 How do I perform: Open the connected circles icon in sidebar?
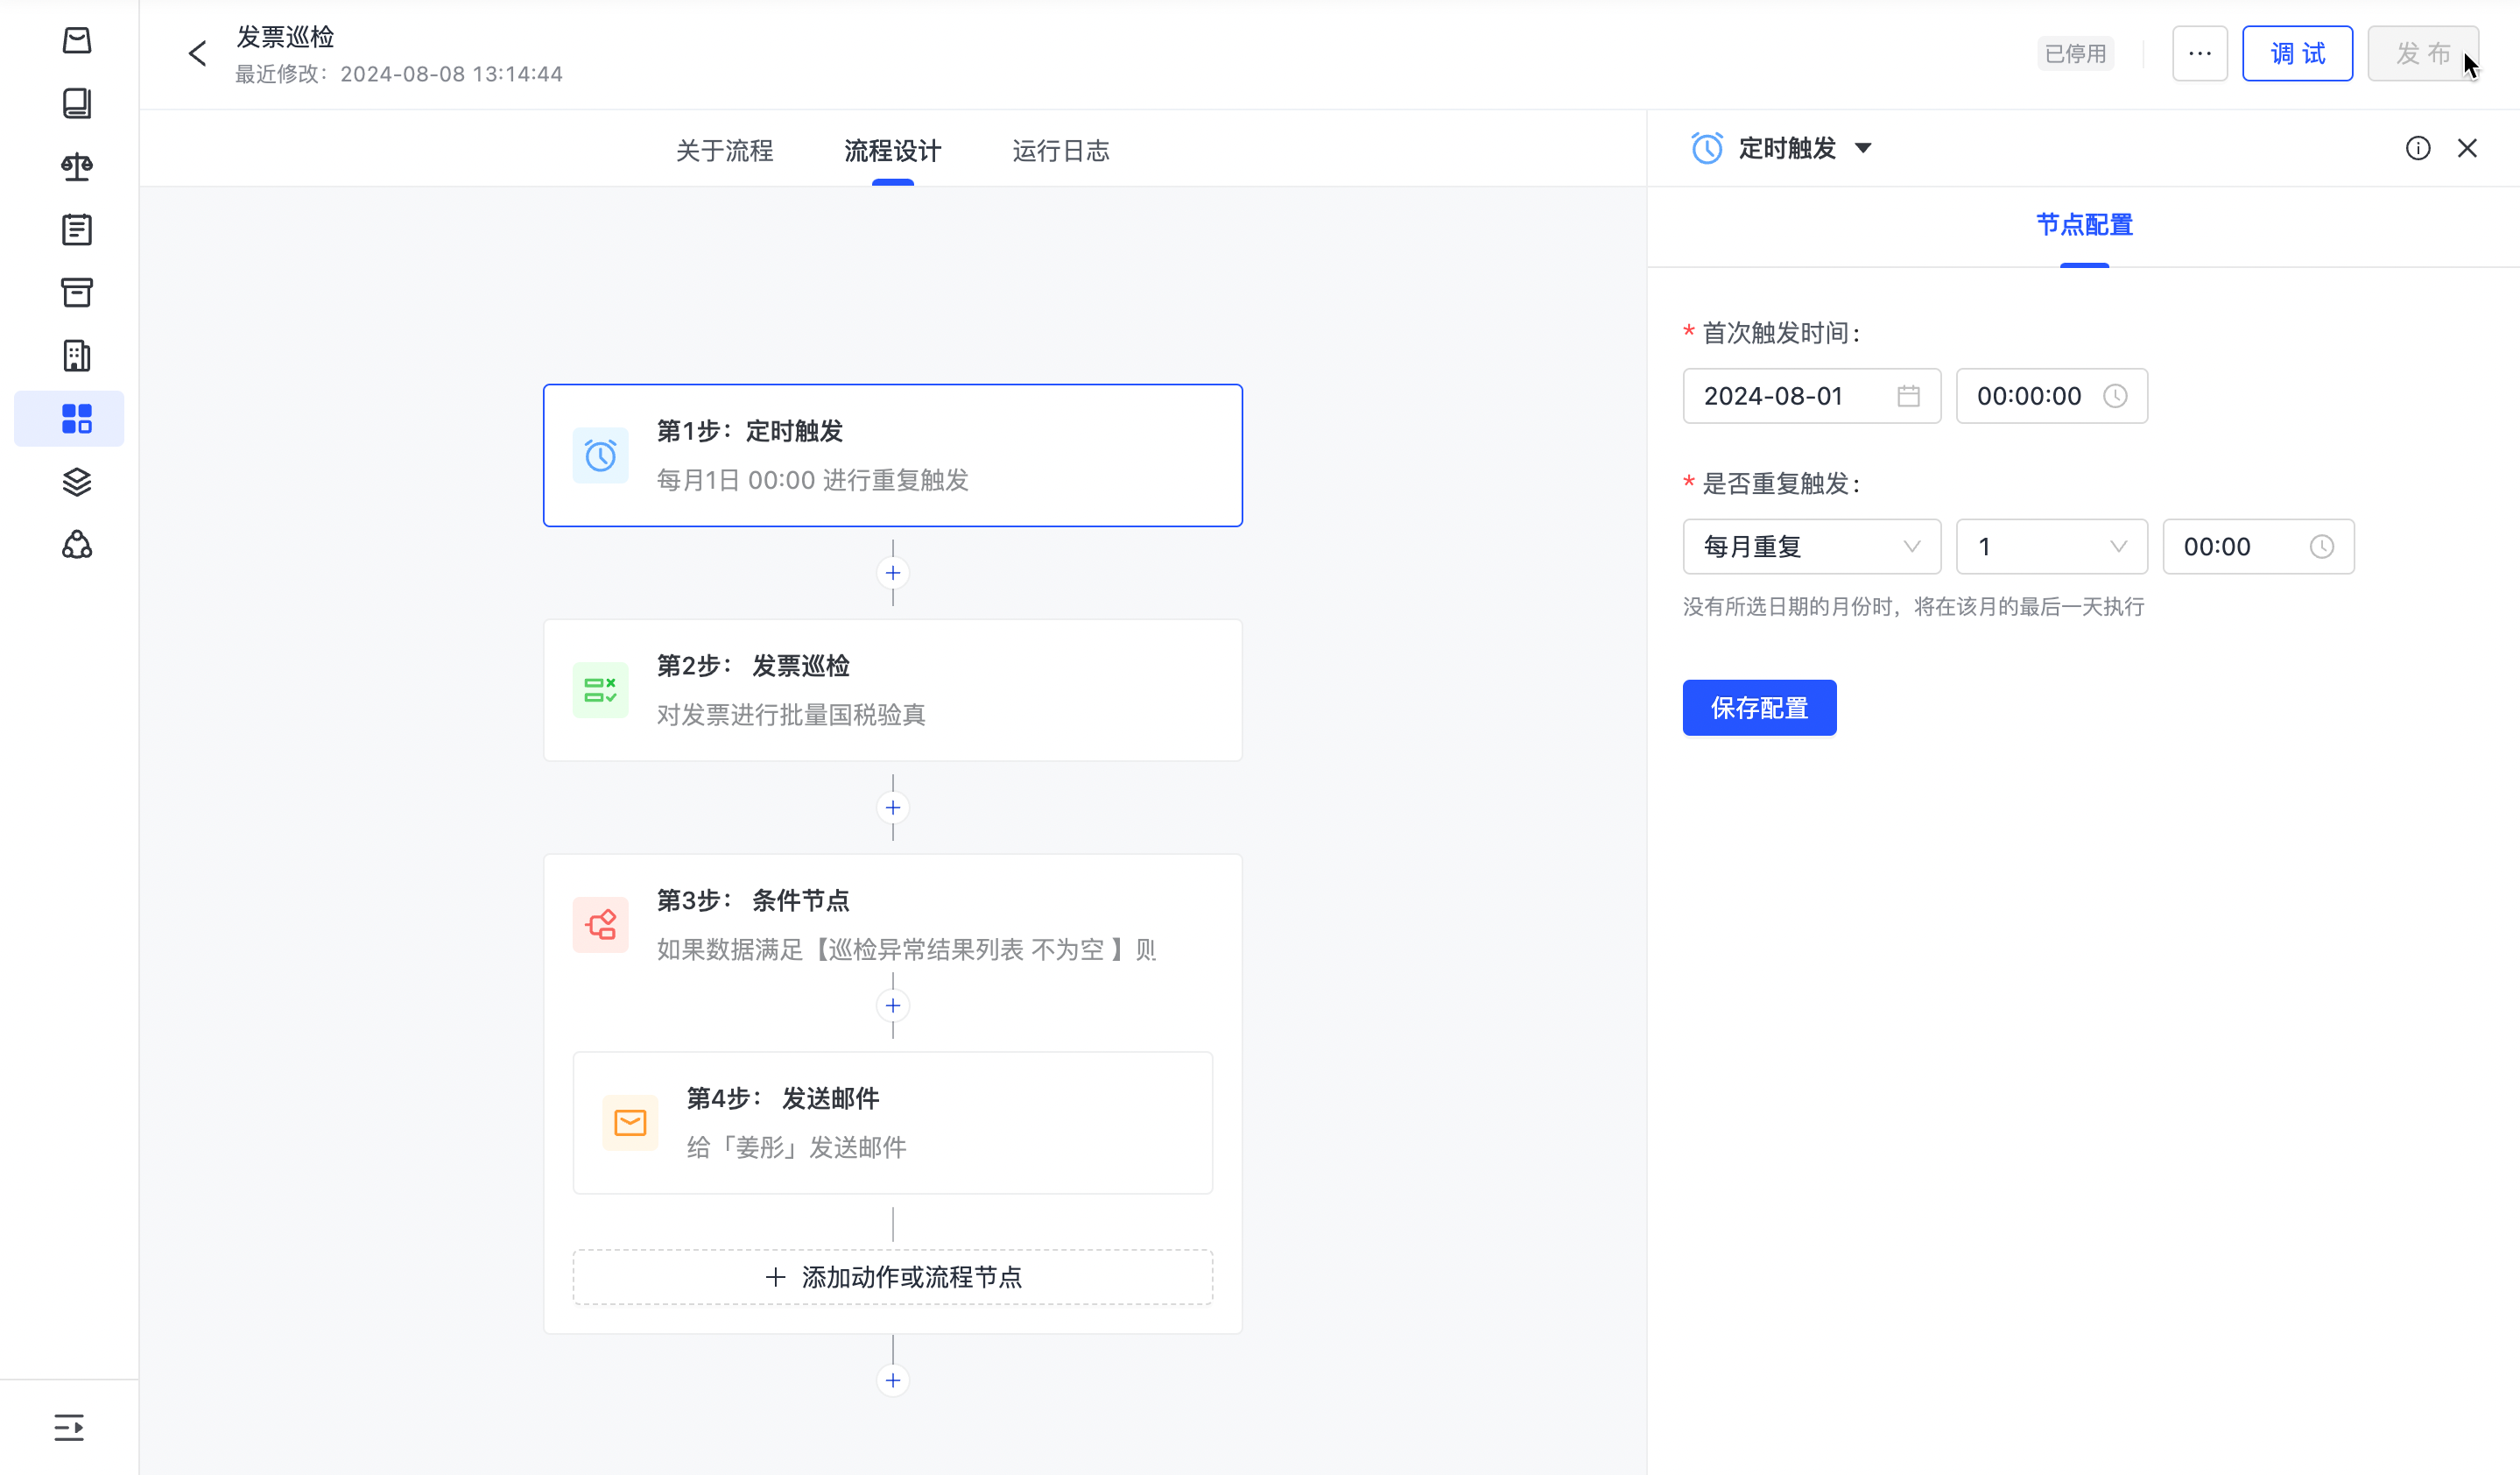[77, 545]
